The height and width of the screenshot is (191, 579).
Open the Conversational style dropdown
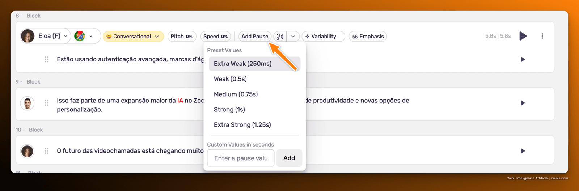(x=134, y=36)
